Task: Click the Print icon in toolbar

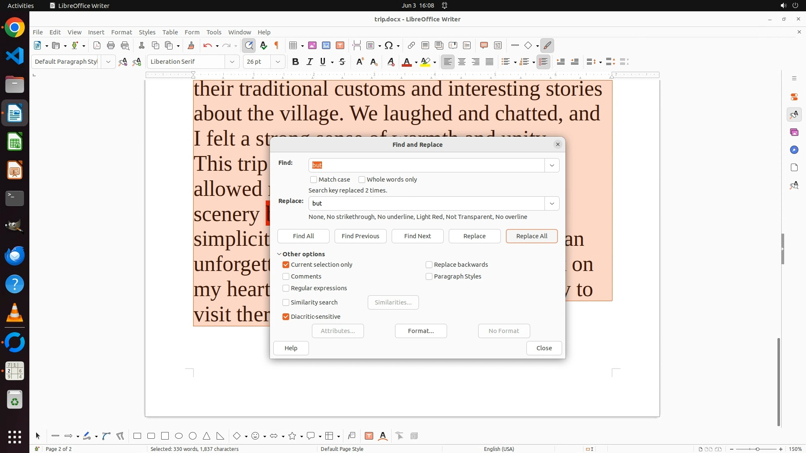Action: [111, 45]
